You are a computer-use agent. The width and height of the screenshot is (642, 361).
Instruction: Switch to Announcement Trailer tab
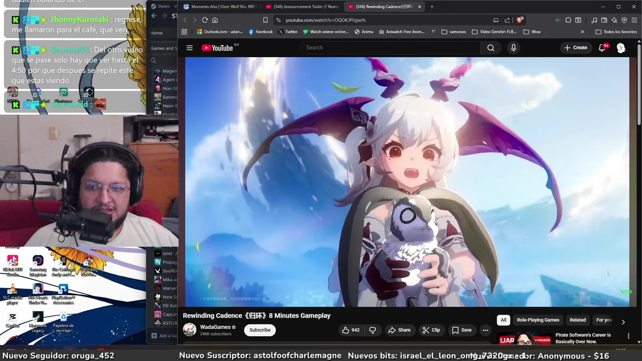pyautogui.click(x=302, y=7)
